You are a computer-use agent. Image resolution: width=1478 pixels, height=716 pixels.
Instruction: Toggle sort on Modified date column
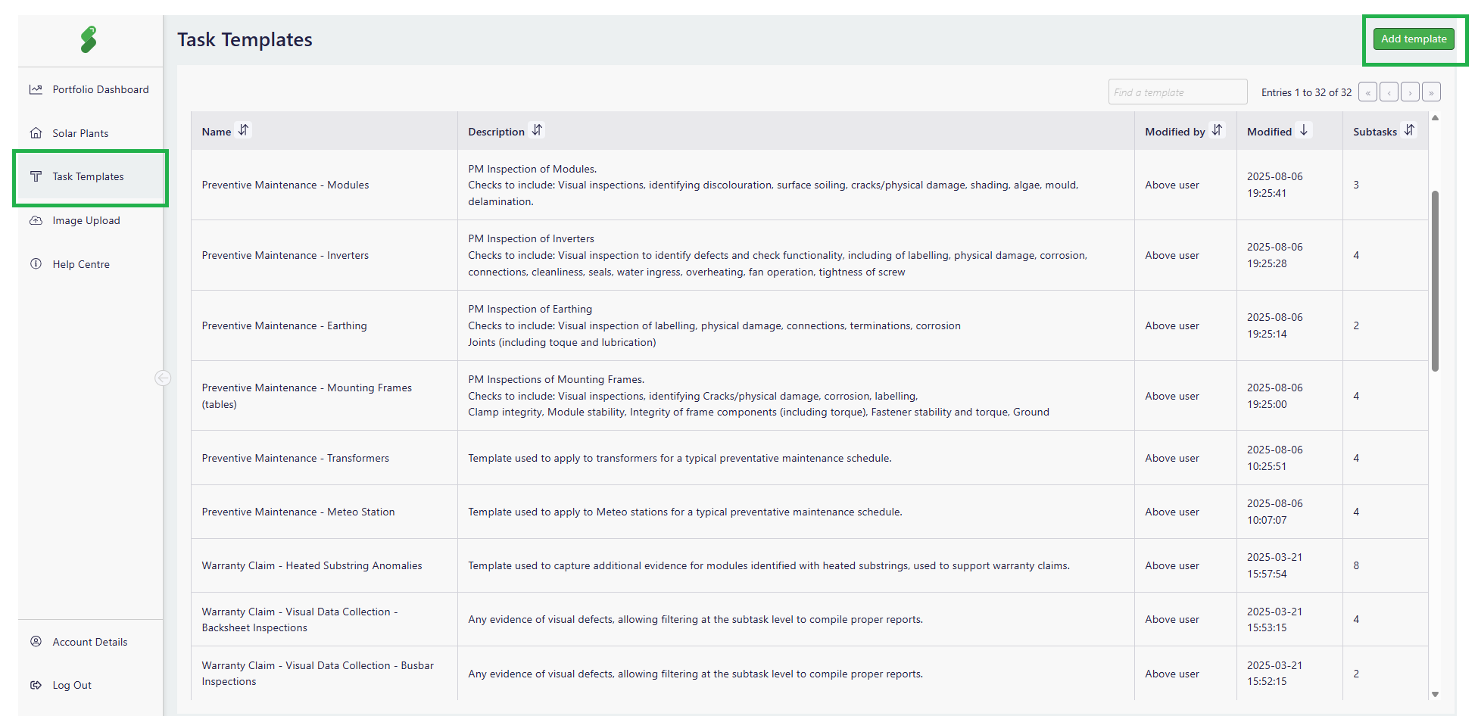click(x=1304, y=130)
